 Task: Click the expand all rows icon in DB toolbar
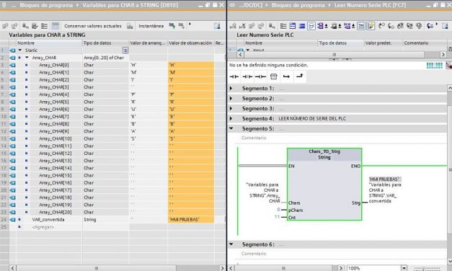click(45, 26)
